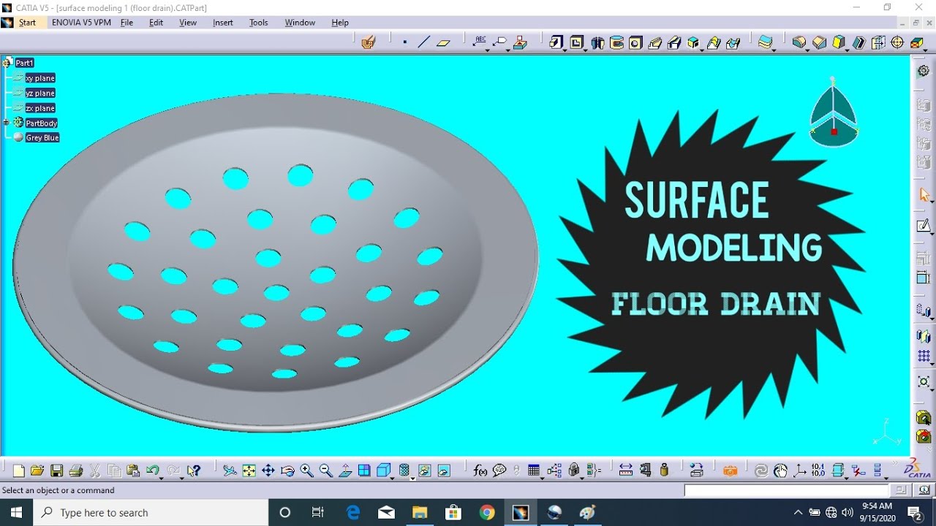Open the File menu
The image size is (936, 526).
point(127,23)
